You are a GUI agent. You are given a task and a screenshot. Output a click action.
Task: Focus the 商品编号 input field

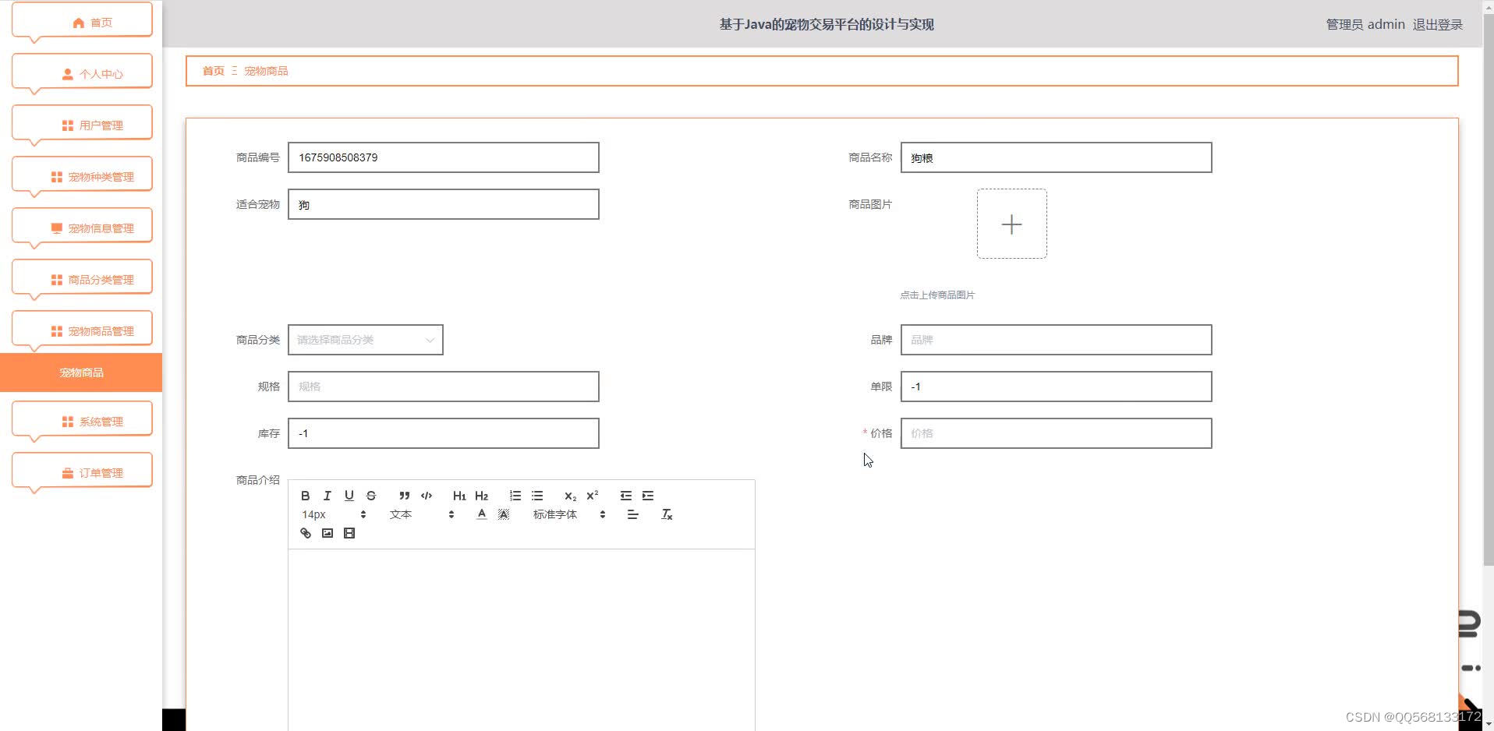pos(444,157)
